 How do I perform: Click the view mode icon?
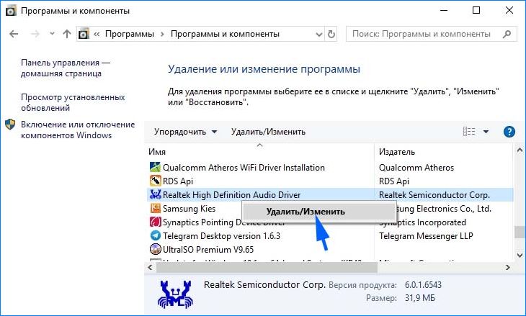[x=469, y=131]
